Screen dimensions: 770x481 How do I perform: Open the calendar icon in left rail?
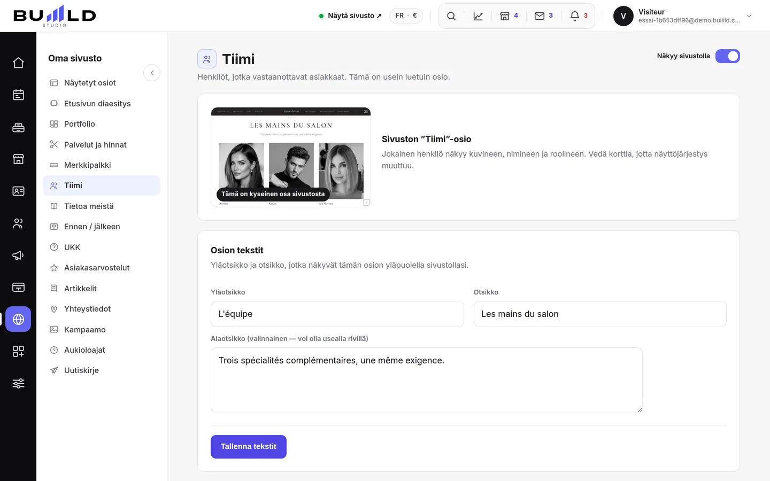point(18,95)
